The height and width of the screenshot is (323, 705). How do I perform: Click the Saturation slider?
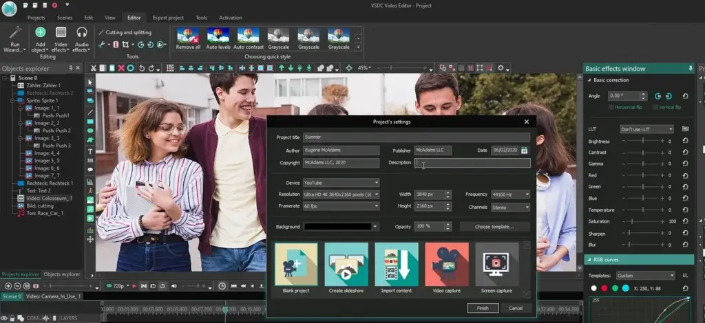644,221
